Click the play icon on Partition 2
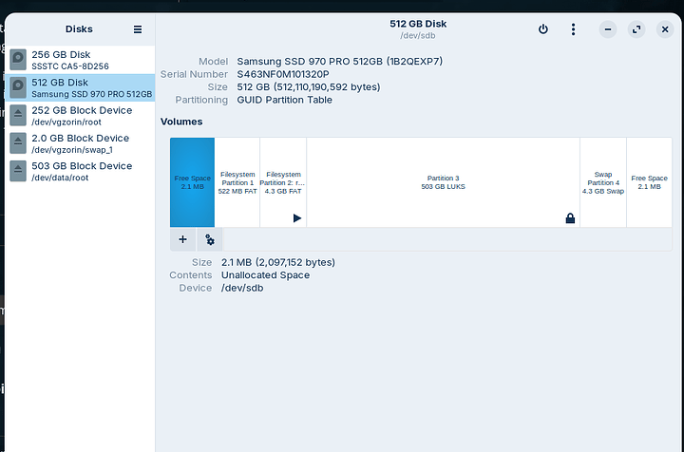The image size is (684, 452). coord(297,218)
